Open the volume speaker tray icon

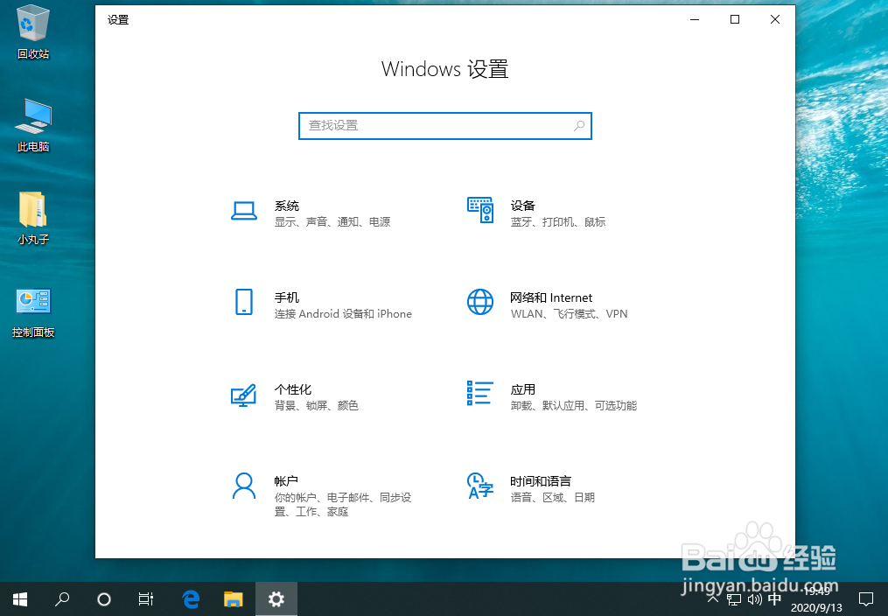coord(754,599)
